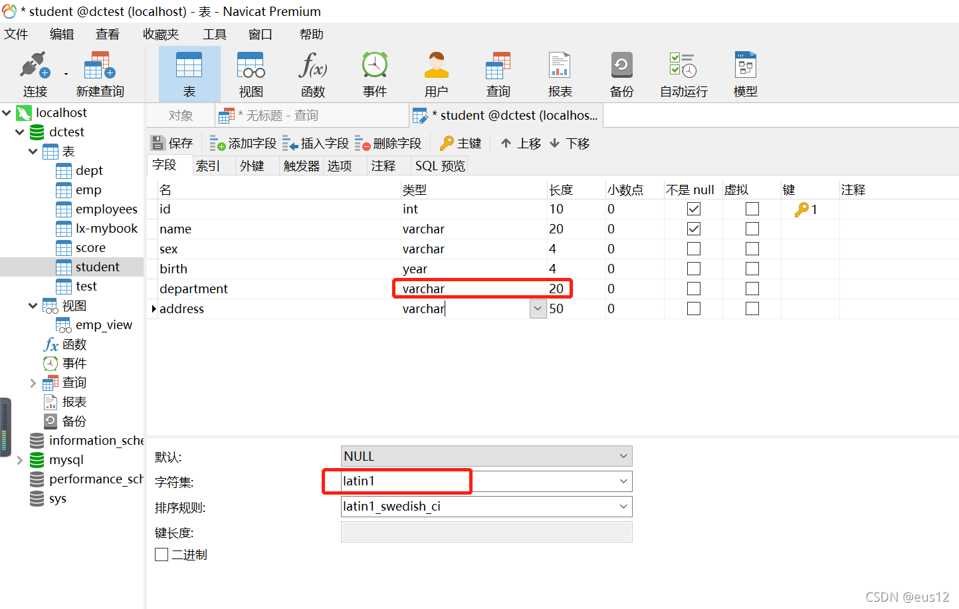Open the 查询 query toolbar icon
The height and width of the screenshot is (609, 959).
[498, 74]
